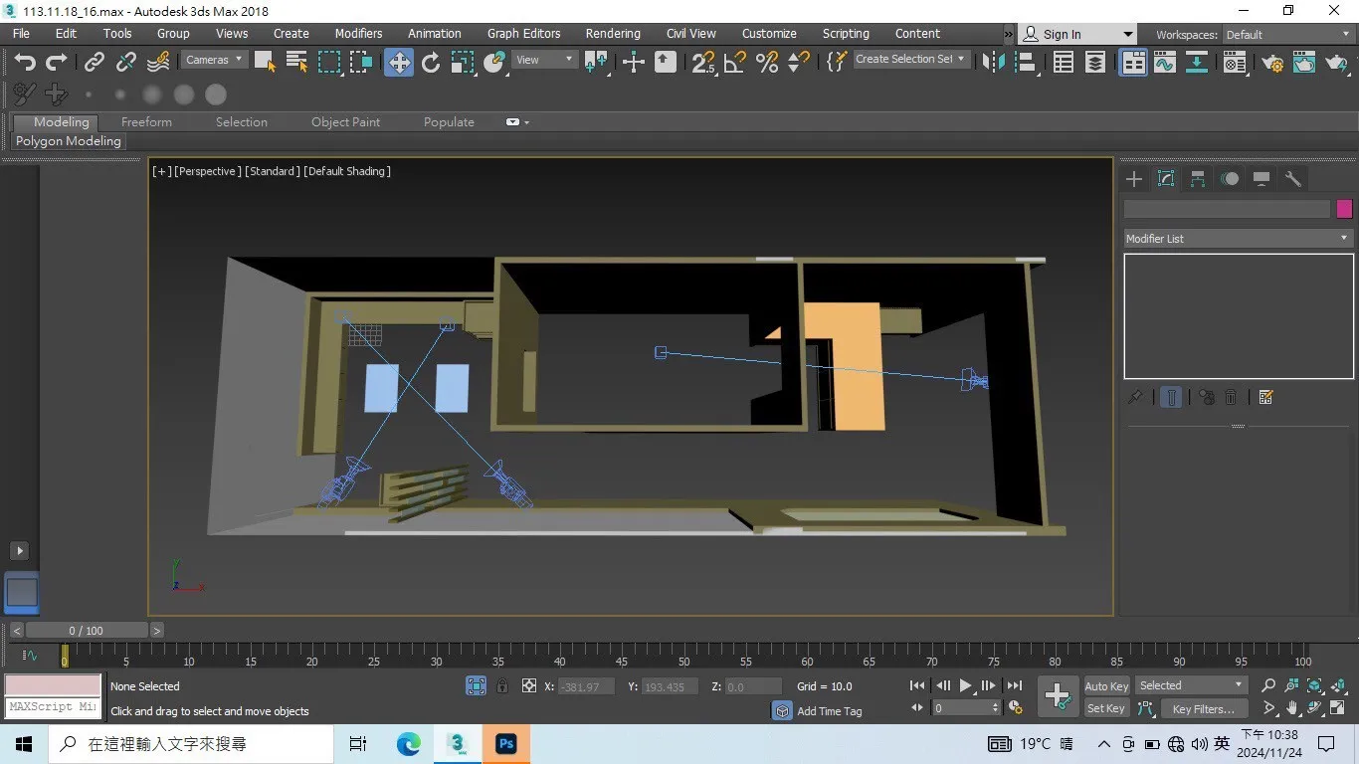Toggle Window/Crossing selection mode
The width and height of the screenshot is (1359, 764).
point(361,62)
